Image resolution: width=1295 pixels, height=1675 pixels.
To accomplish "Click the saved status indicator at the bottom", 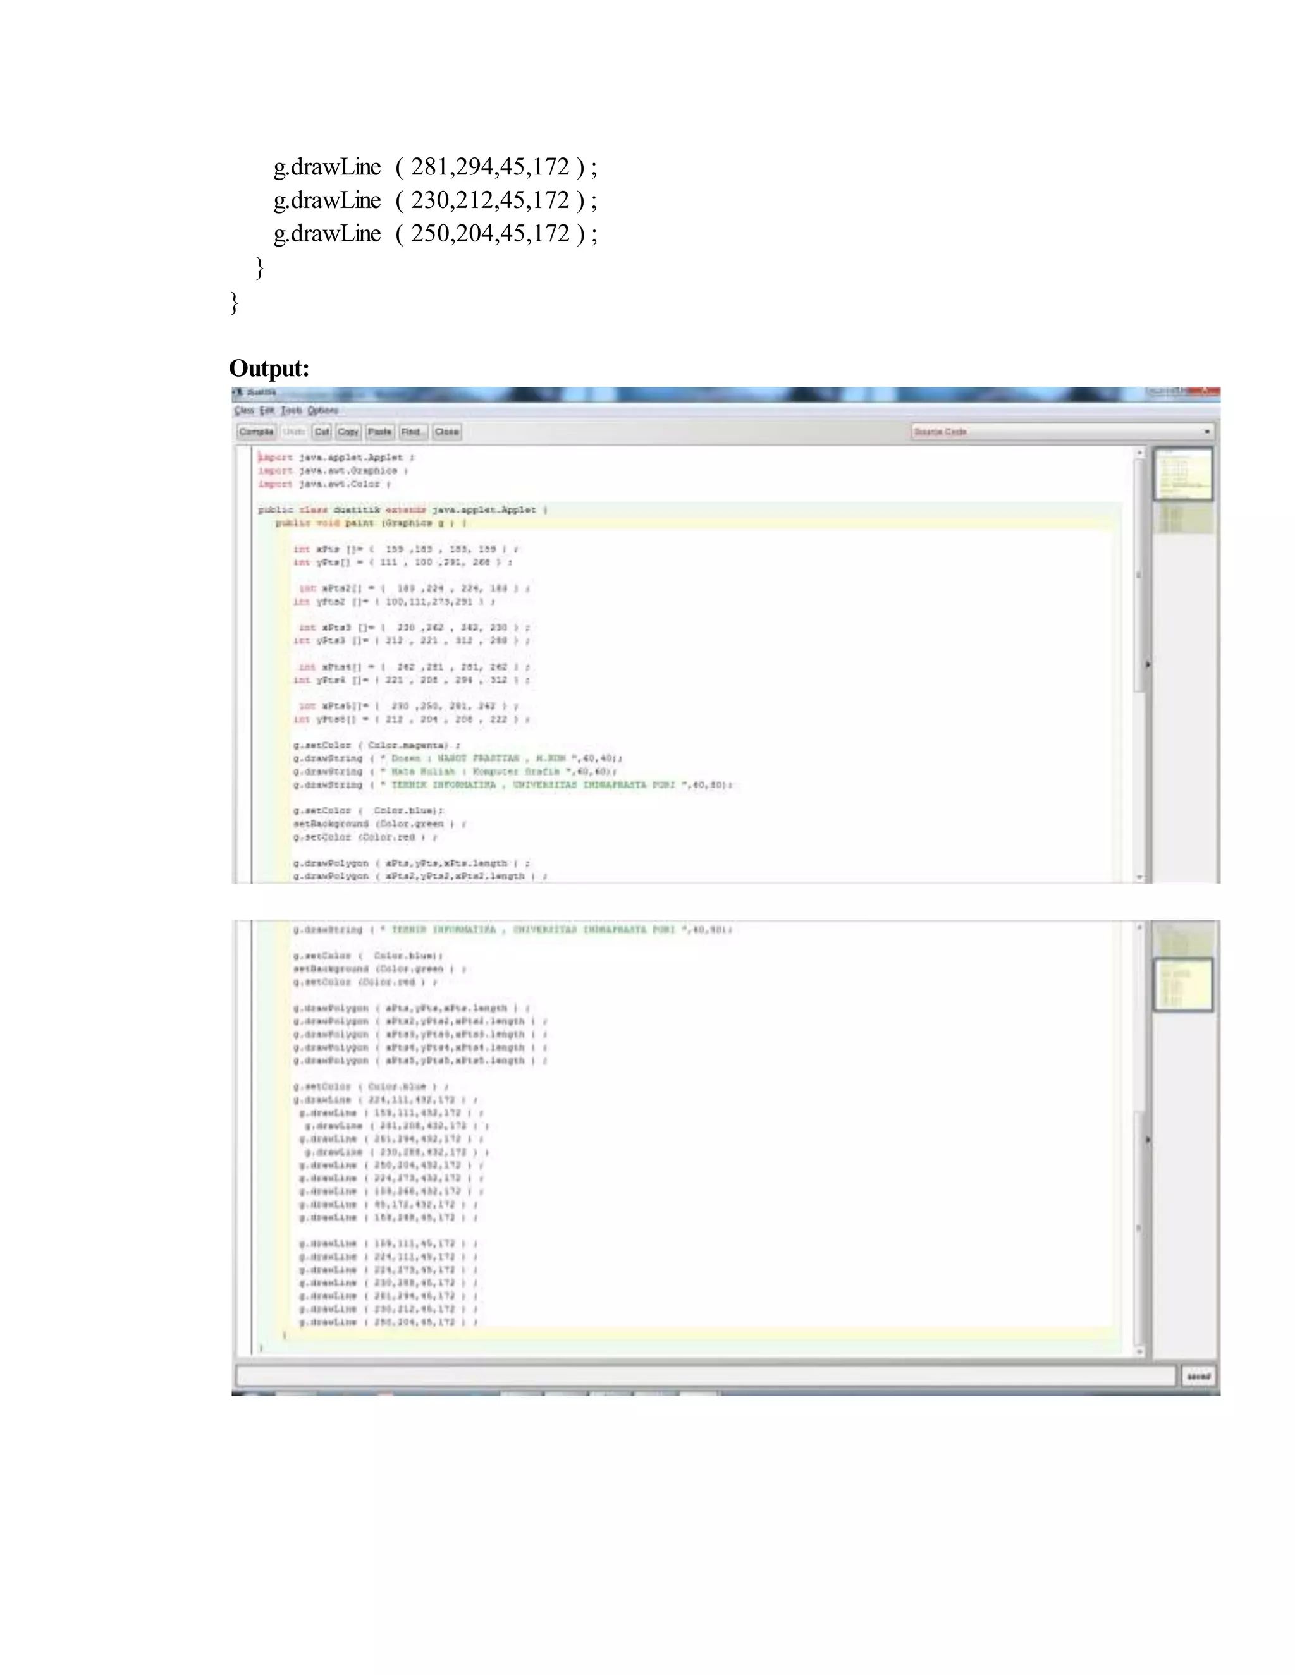I will 1198,1376.
